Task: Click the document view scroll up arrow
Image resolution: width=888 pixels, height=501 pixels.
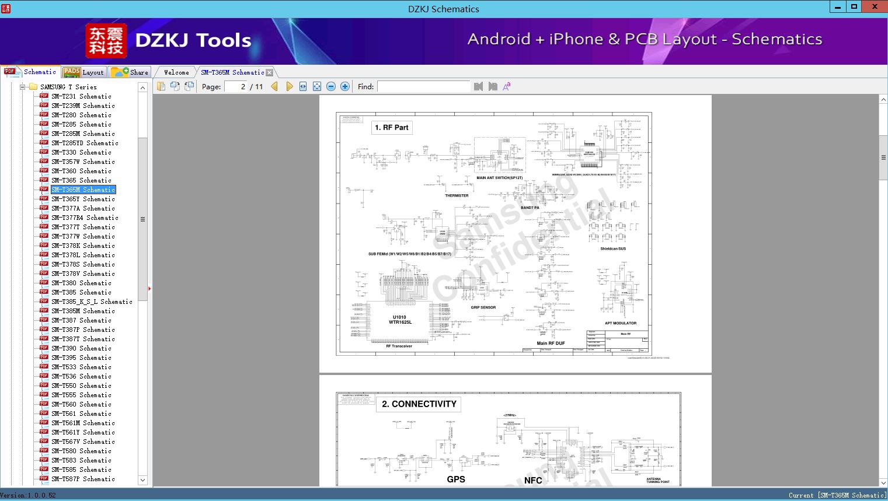Action: (883, 100)
